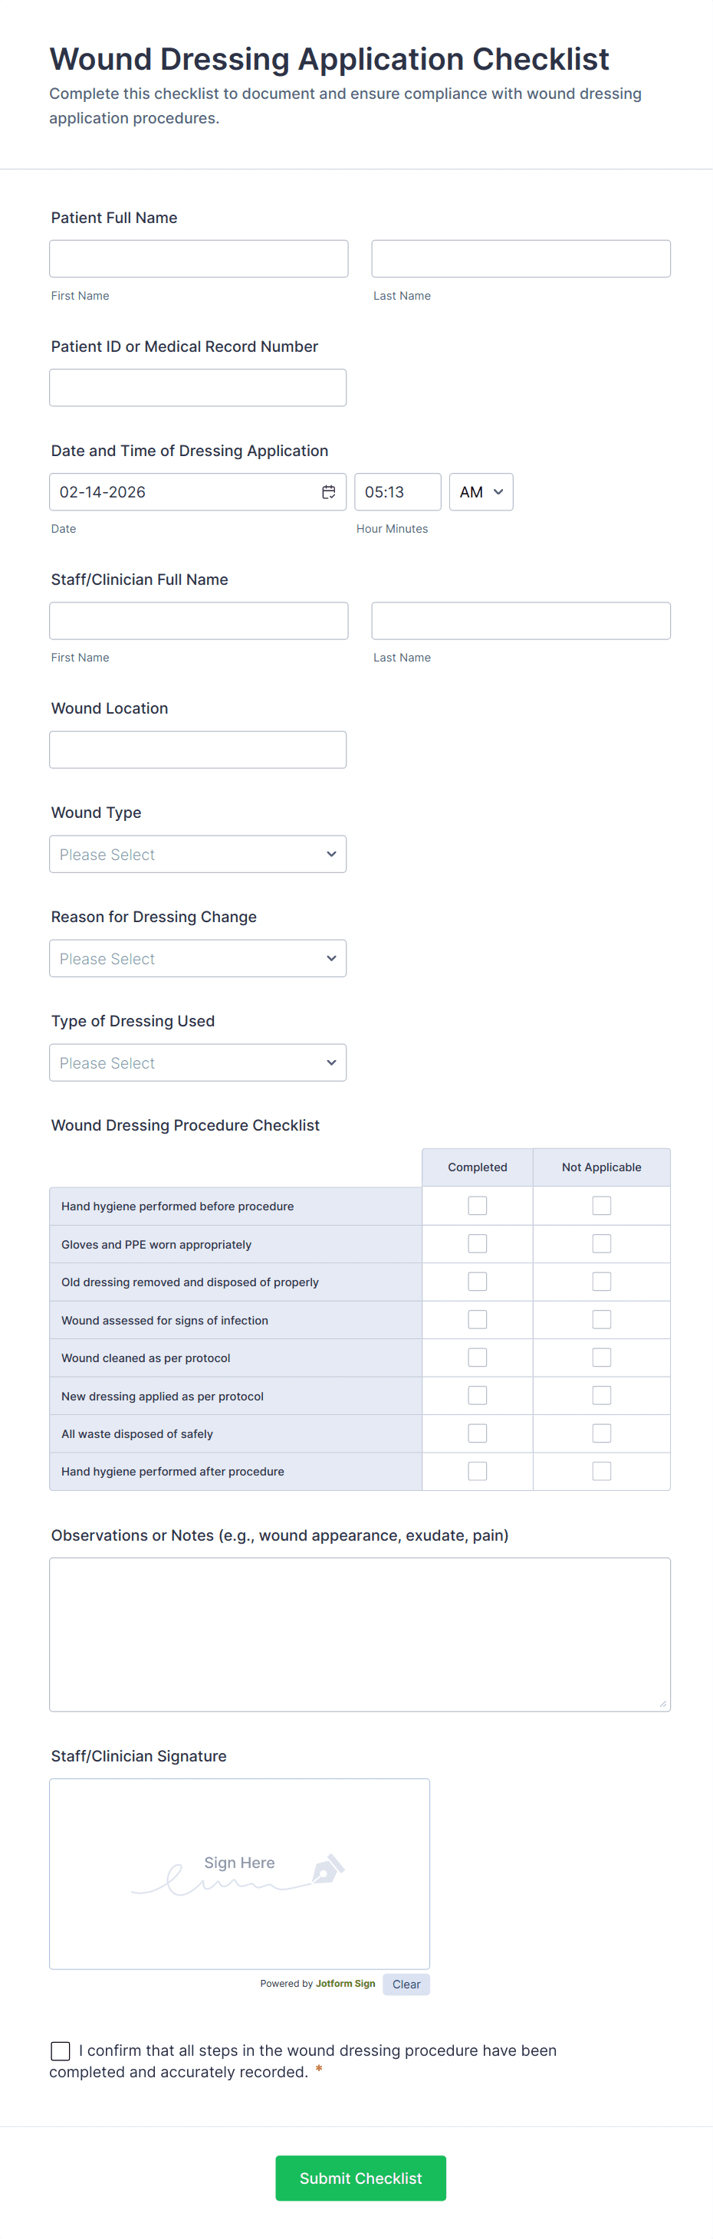713x2239 pixels.
Task: Check Completed for wound cleaned as per protocol
Action: click(x=478, y=1357)
